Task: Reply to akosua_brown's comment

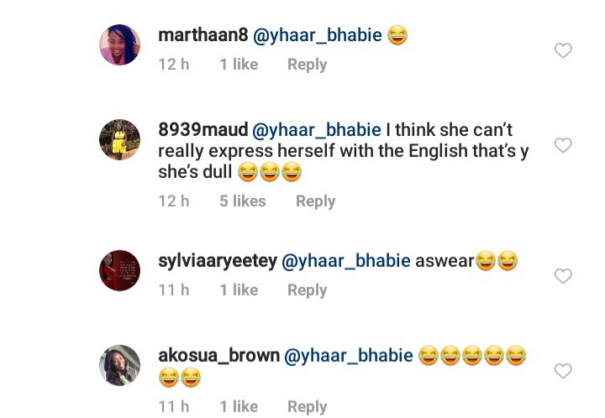Action: click(x=308, y=407)
